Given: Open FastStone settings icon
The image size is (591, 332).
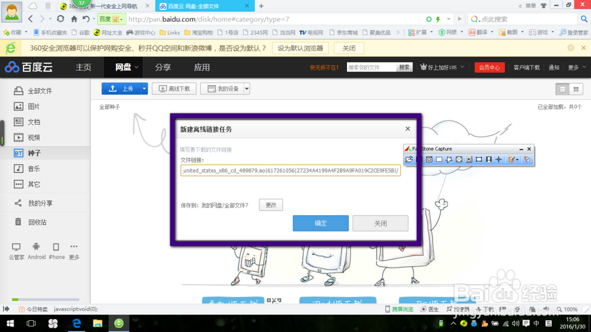Looking at the screenshot, I should [527, 160].
